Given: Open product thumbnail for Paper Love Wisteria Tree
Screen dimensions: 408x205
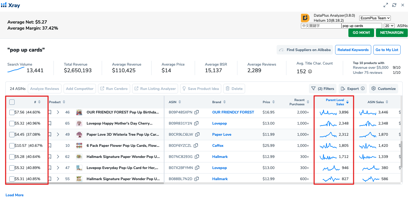Looking at the screenshot, I should pyautogui.click(x=79, y=134).
